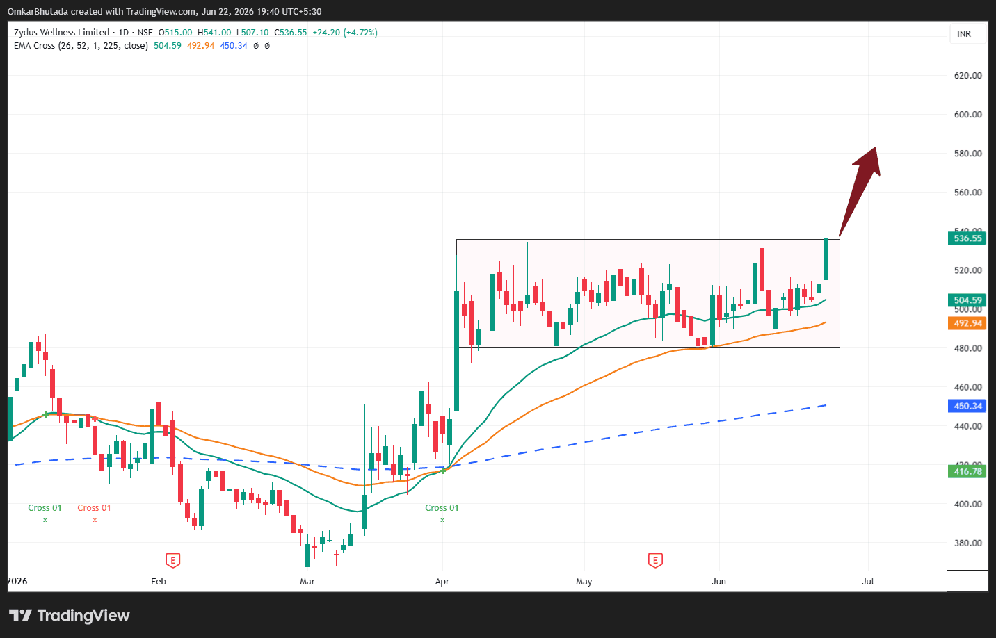Click the green 504.59 EMA price tag
The height and width of the screenshot is (638, 996).
967,300
